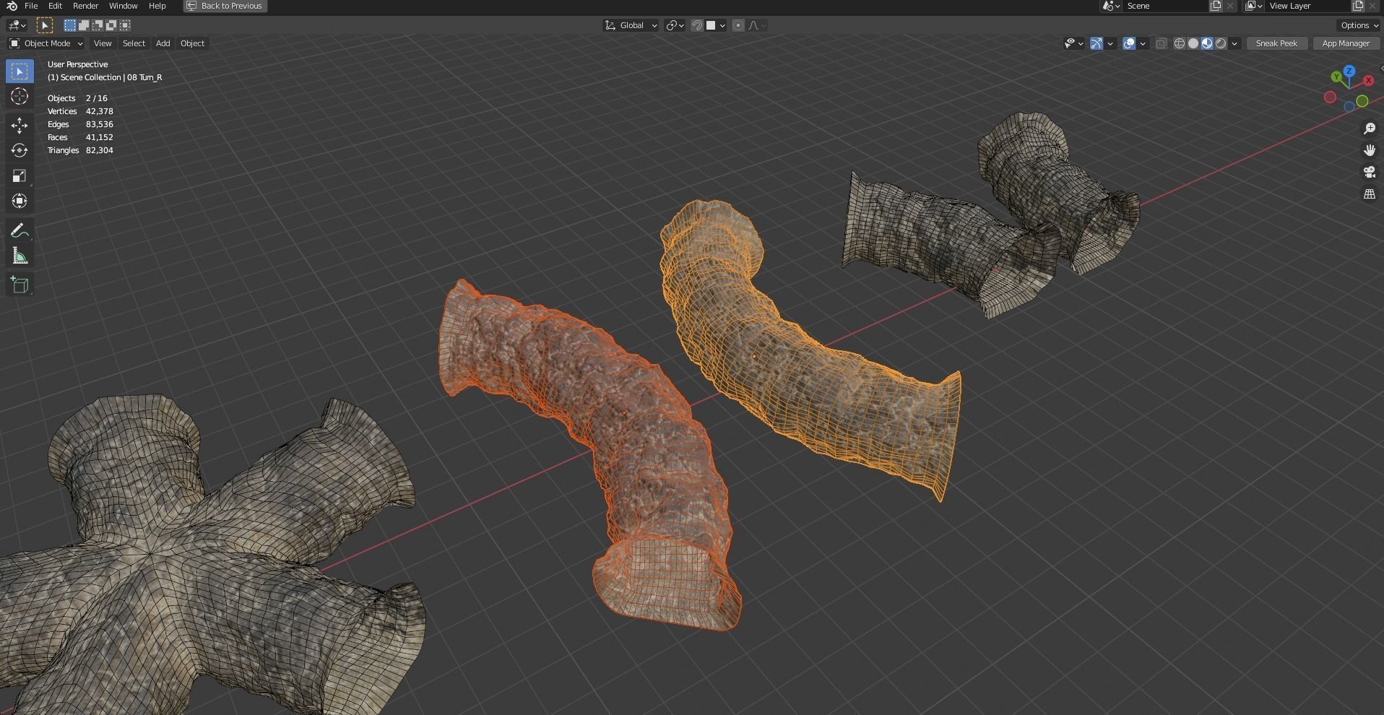Toggle snapping magnet button
The width and height of the screenshot is (1384, 715).
click(x=697, y=25)
